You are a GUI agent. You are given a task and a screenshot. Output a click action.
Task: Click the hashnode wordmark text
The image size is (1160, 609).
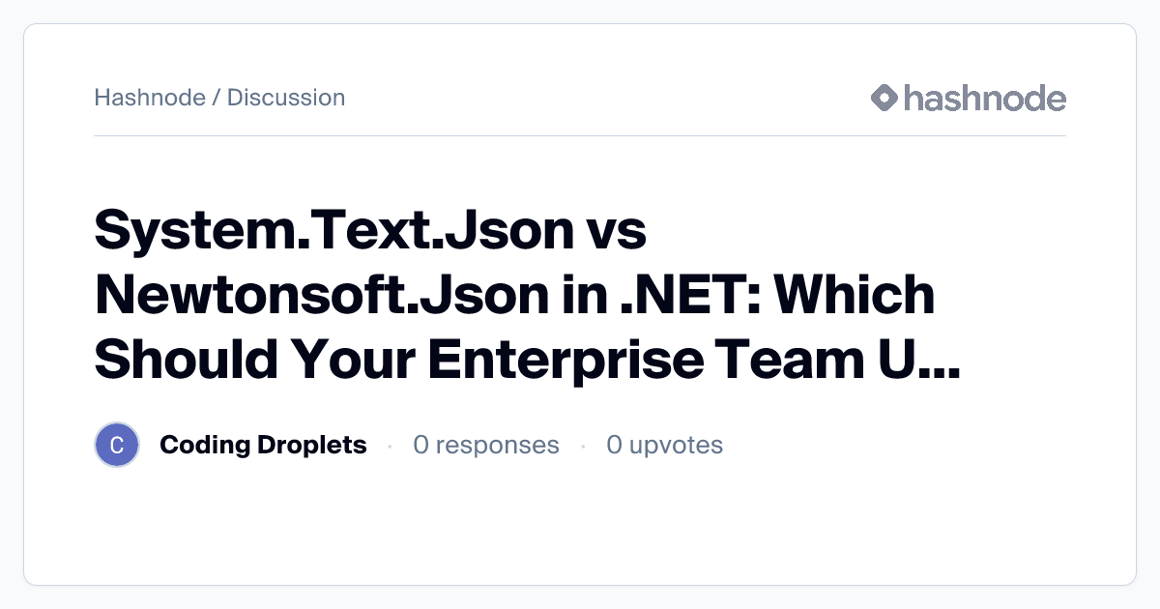984,98
